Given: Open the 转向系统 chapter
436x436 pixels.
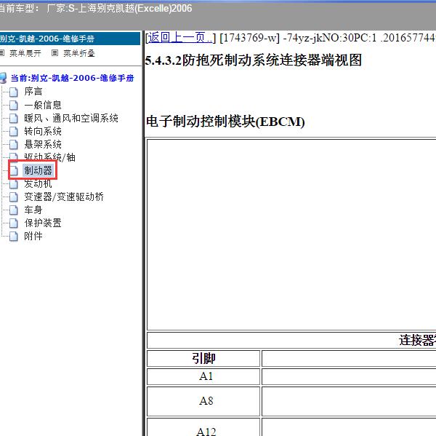Looking at the screenshot, I should (x=43, y=131).
